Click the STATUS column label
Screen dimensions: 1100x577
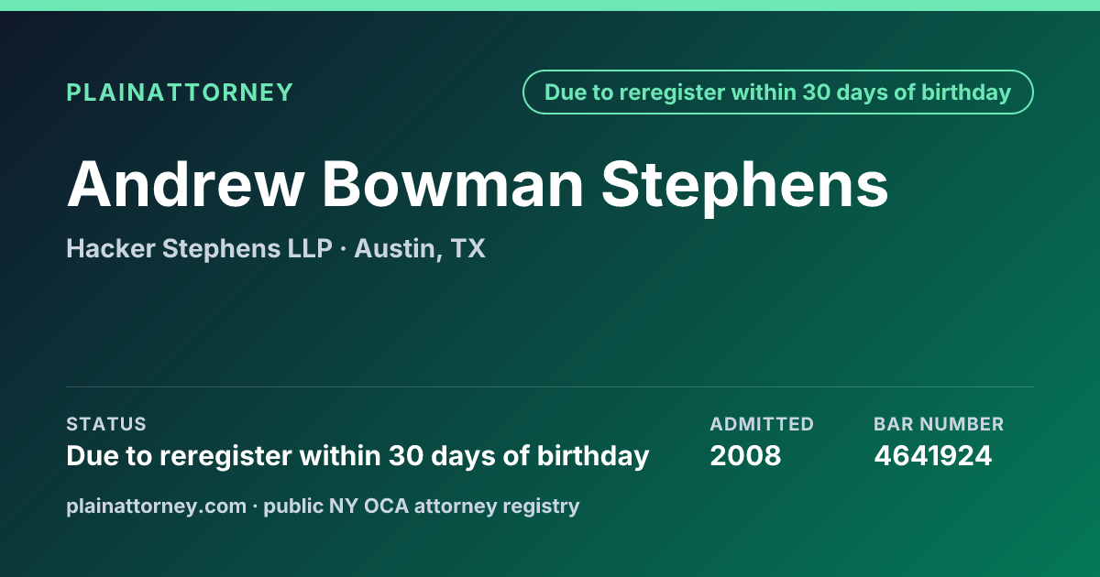(106, 424)
